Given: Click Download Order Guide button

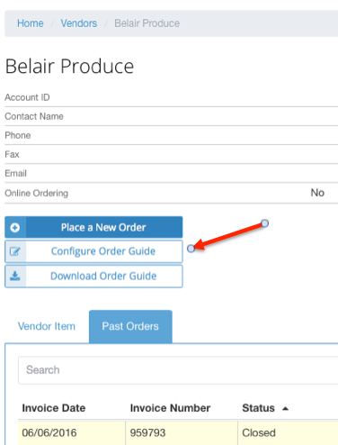Looking at the screenshot, I should click(x=93, y=276).
